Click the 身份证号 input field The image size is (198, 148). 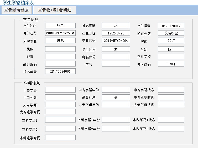60,33
